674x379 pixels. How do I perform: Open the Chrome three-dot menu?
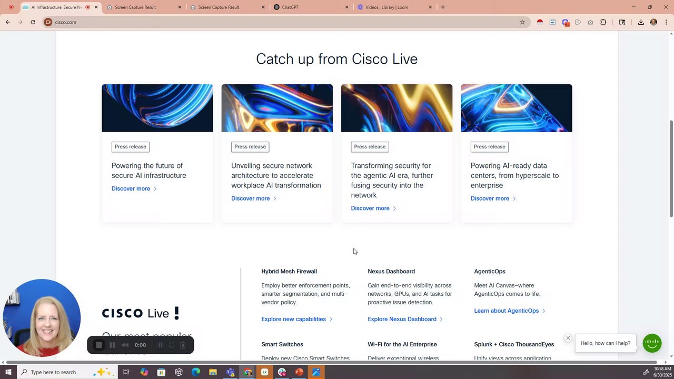[667, 22]
